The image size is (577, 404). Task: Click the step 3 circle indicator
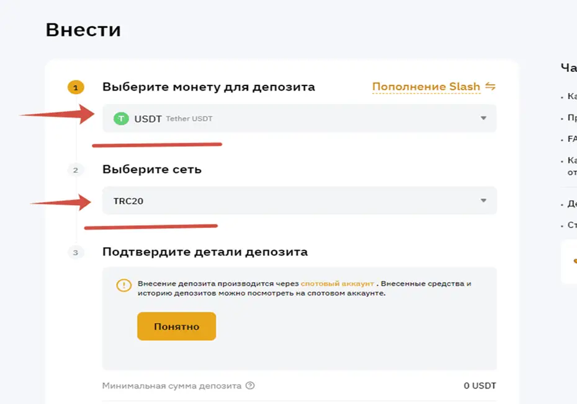click(75, 252)
